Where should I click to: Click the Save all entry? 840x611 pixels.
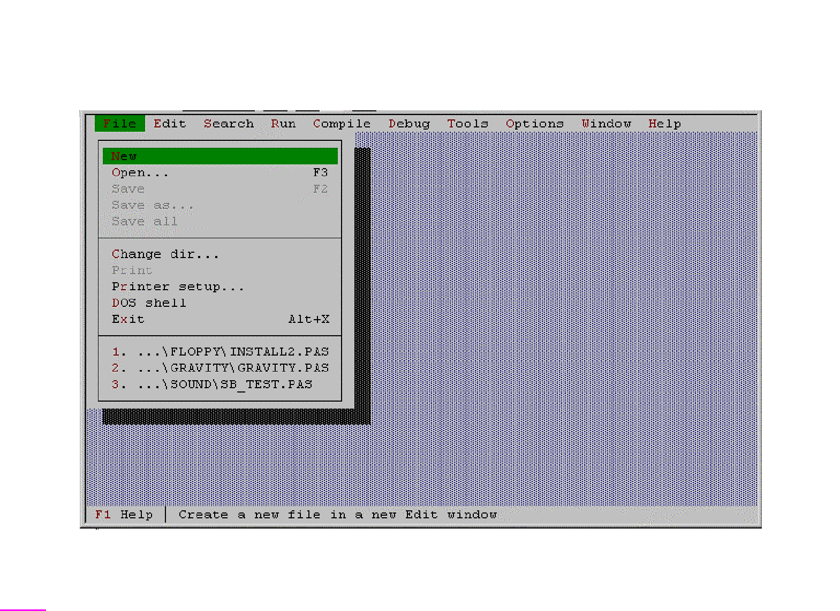click(220, 221)
